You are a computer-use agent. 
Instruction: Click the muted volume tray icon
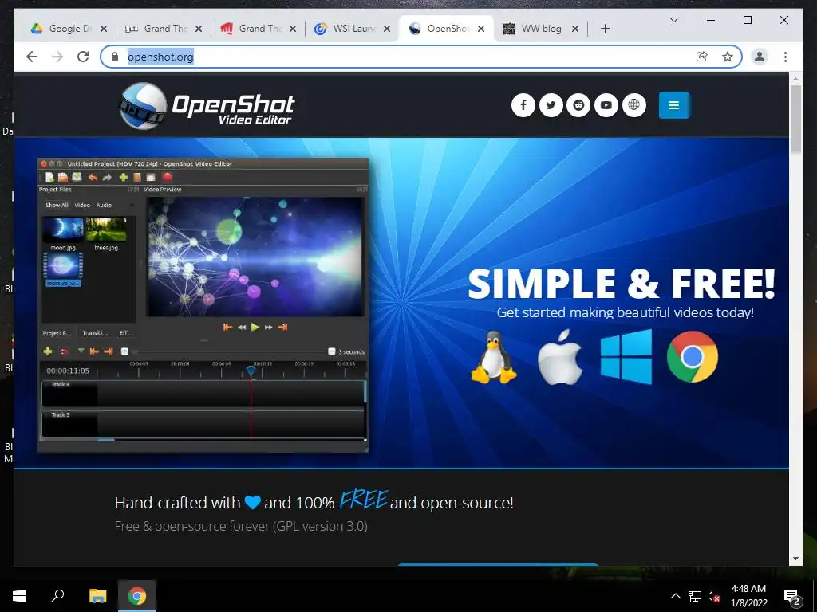coord(714,596)
